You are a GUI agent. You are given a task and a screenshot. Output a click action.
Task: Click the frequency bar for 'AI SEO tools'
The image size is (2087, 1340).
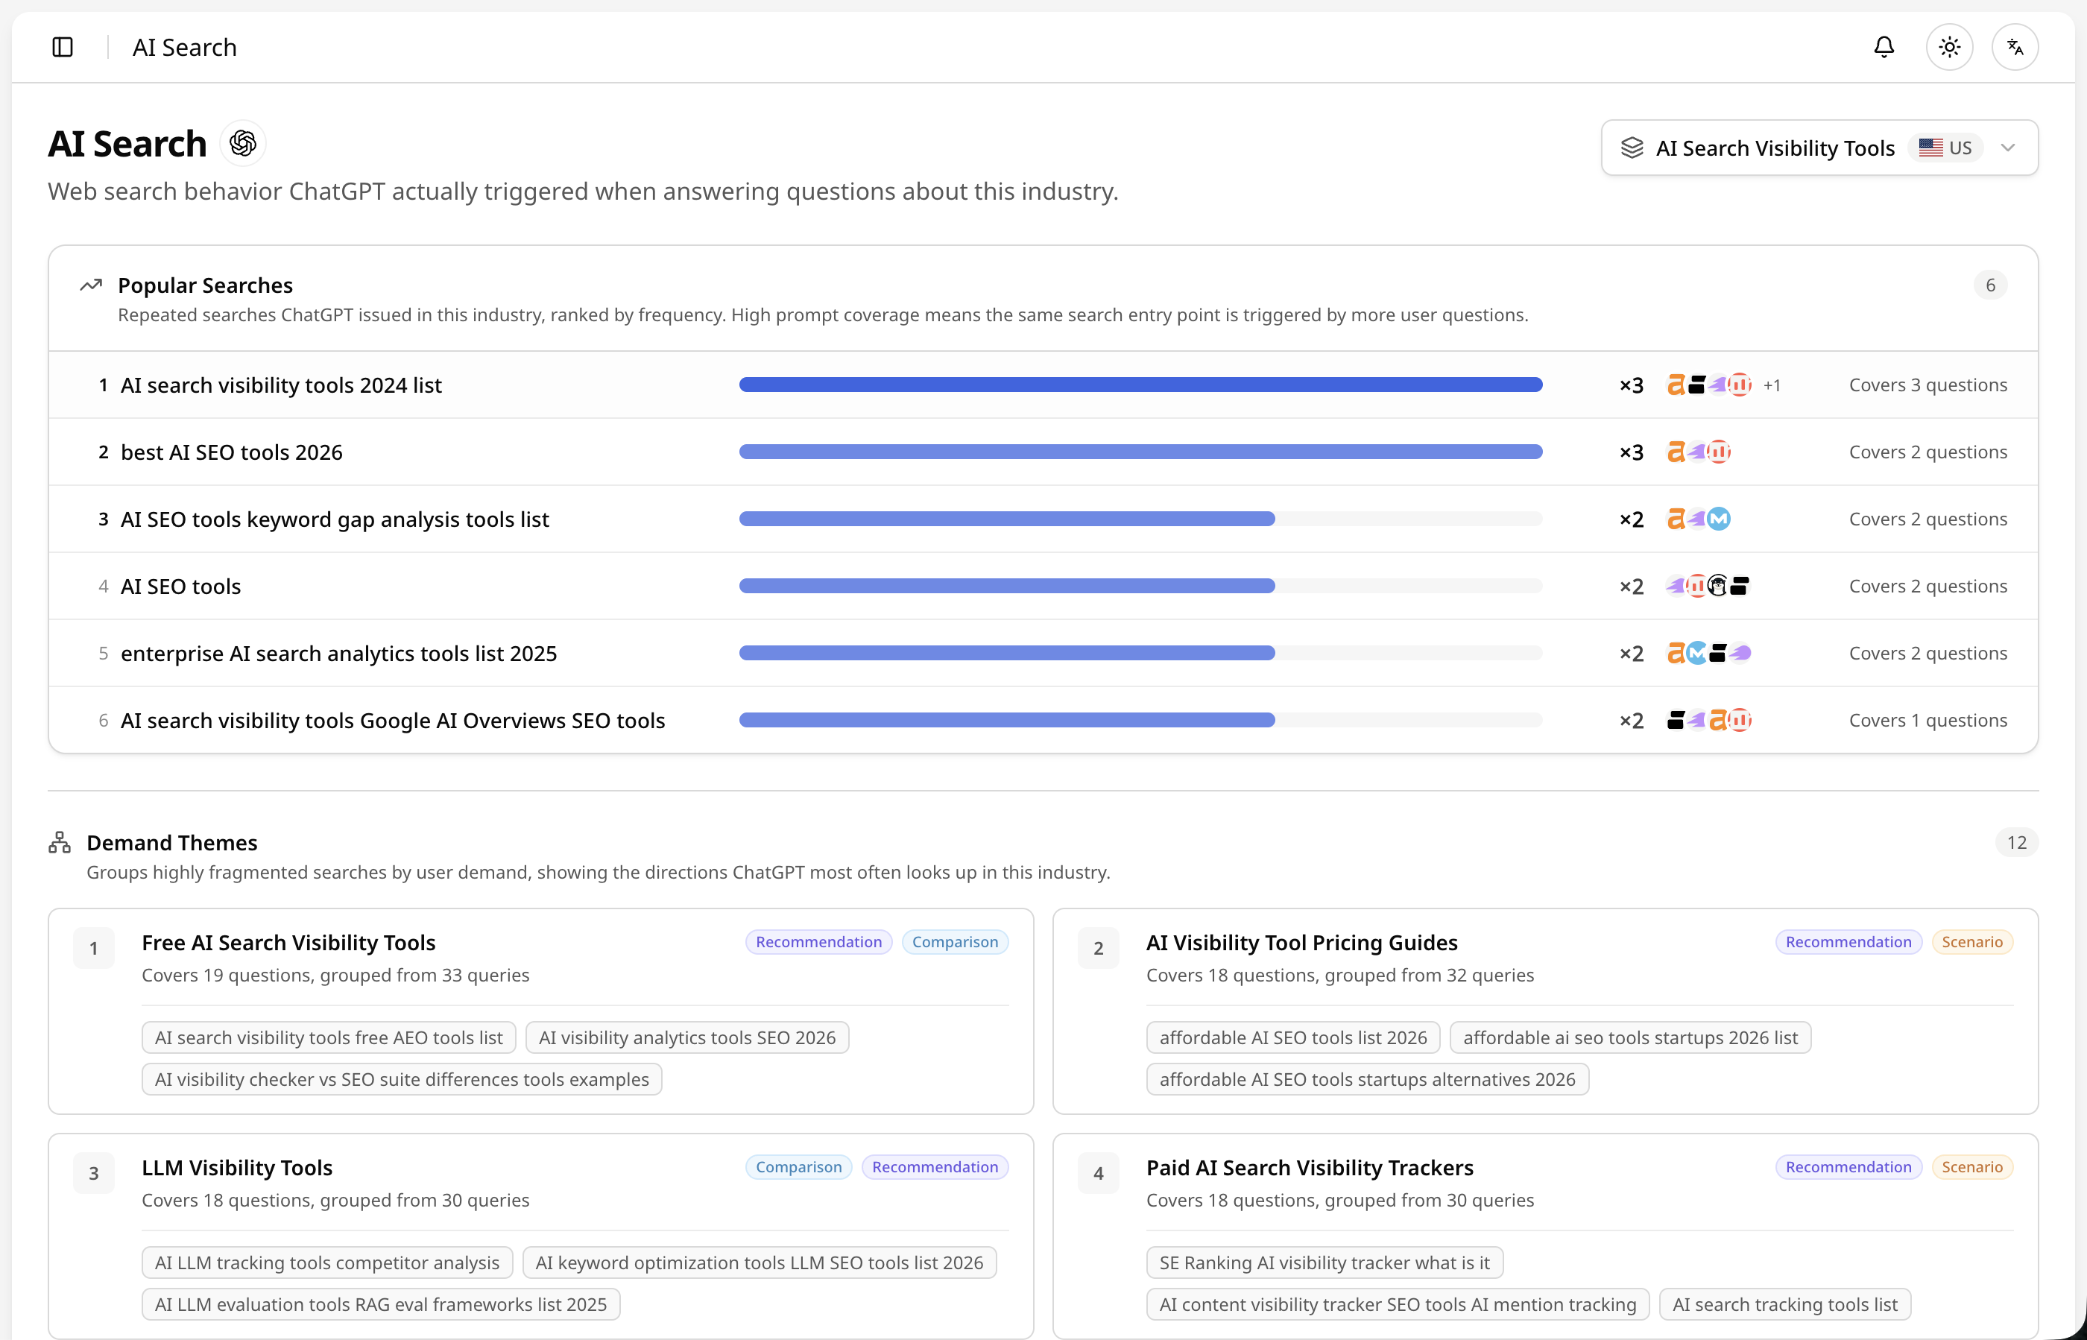[x=1140, y=587]
